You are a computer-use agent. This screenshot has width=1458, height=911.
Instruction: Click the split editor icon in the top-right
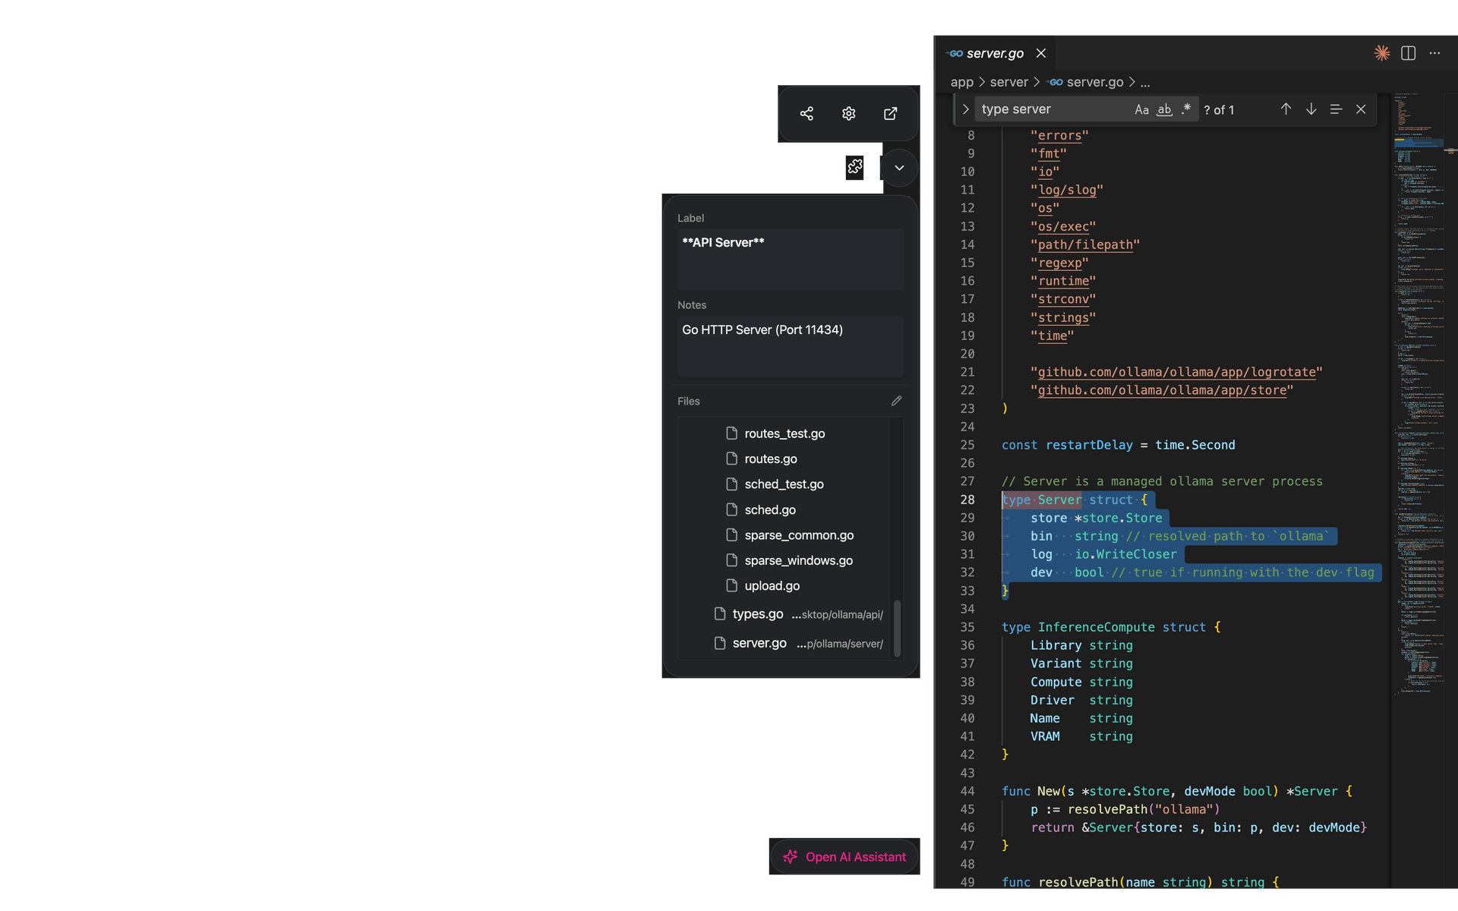pos(1409,52)
